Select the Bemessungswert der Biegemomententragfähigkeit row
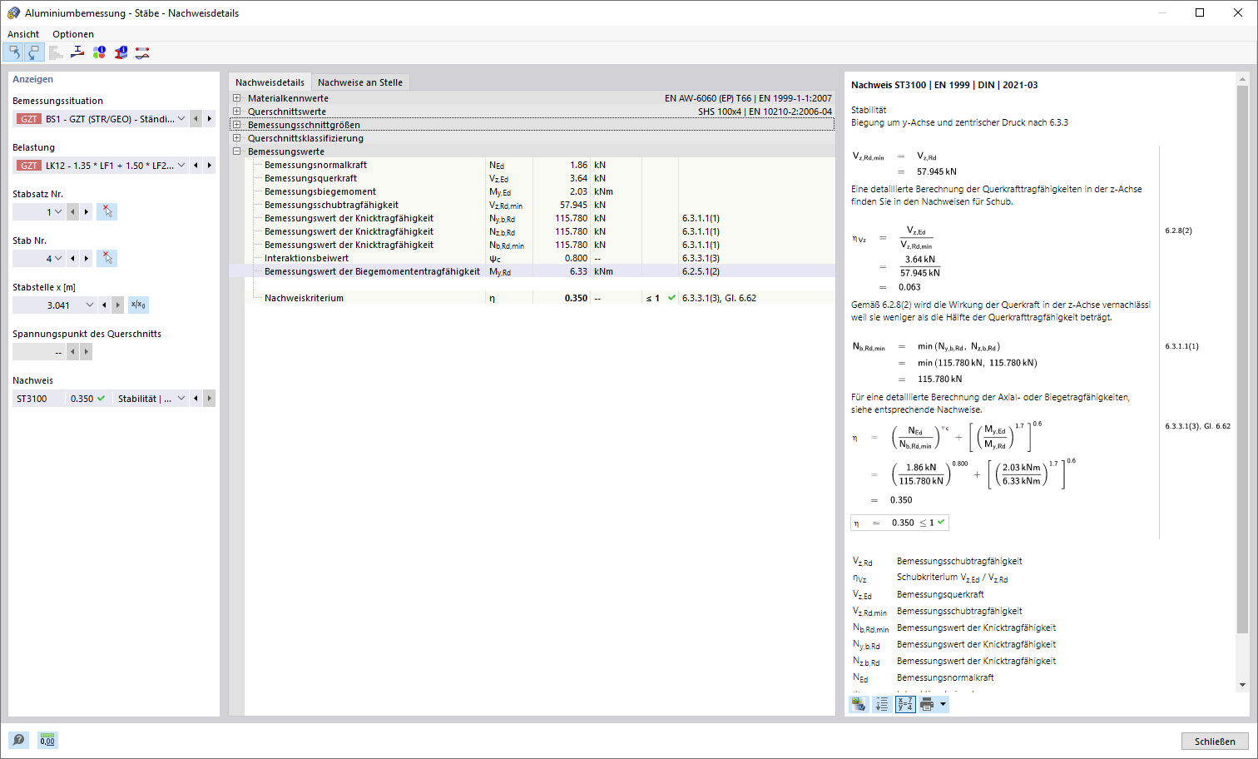Image resolution: width=1258 pixels, height=759 pixels. (532, 271)
